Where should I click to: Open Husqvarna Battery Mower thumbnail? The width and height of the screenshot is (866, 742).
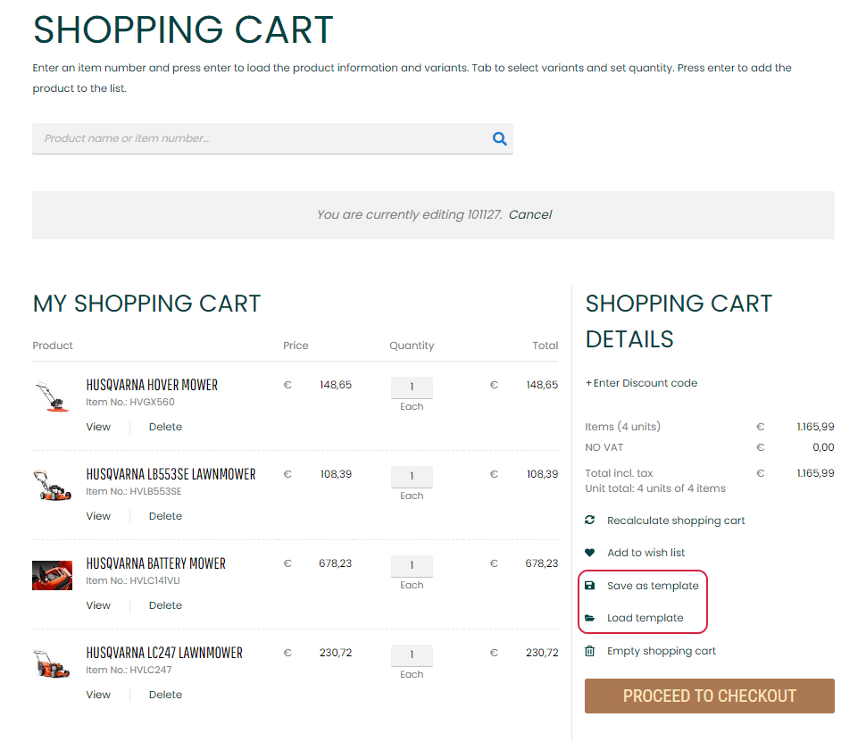click(x=52, y=575)
